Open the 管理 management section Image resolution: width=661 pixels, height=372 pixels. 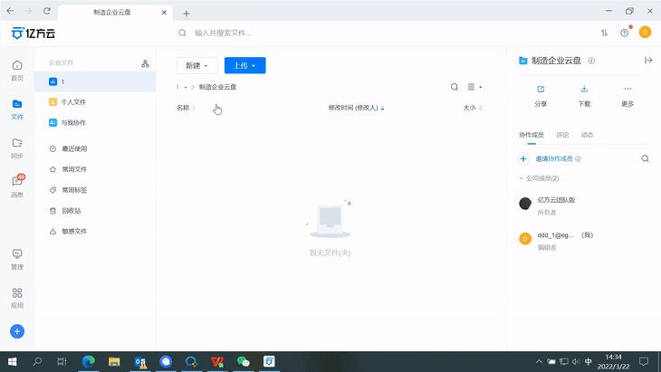(x=17, y=259)
